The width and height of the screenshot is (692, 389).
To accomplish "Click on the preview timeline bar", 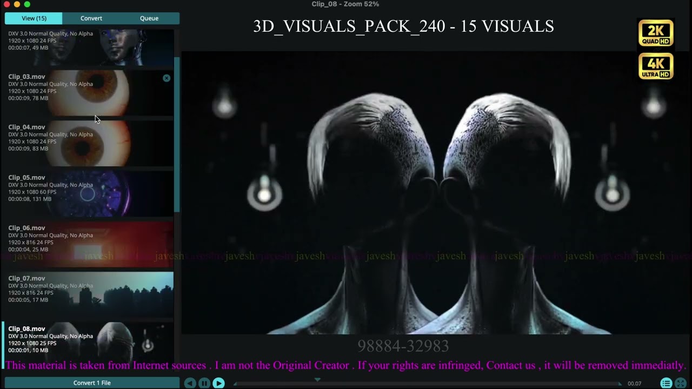I will (427, 384).
